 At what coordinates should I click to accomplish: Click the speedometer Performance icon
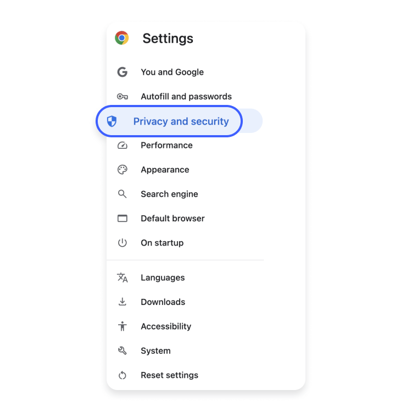click(123, 146)
